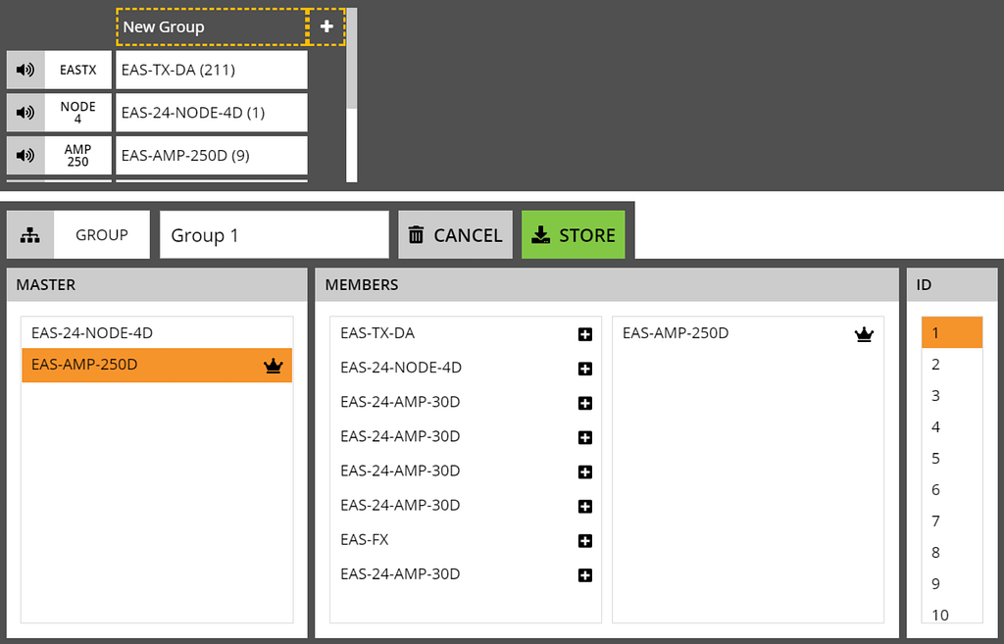The image size is (1004, 644).
Task: Click the group hierarchy icon
Action: (x=30, y=235)
